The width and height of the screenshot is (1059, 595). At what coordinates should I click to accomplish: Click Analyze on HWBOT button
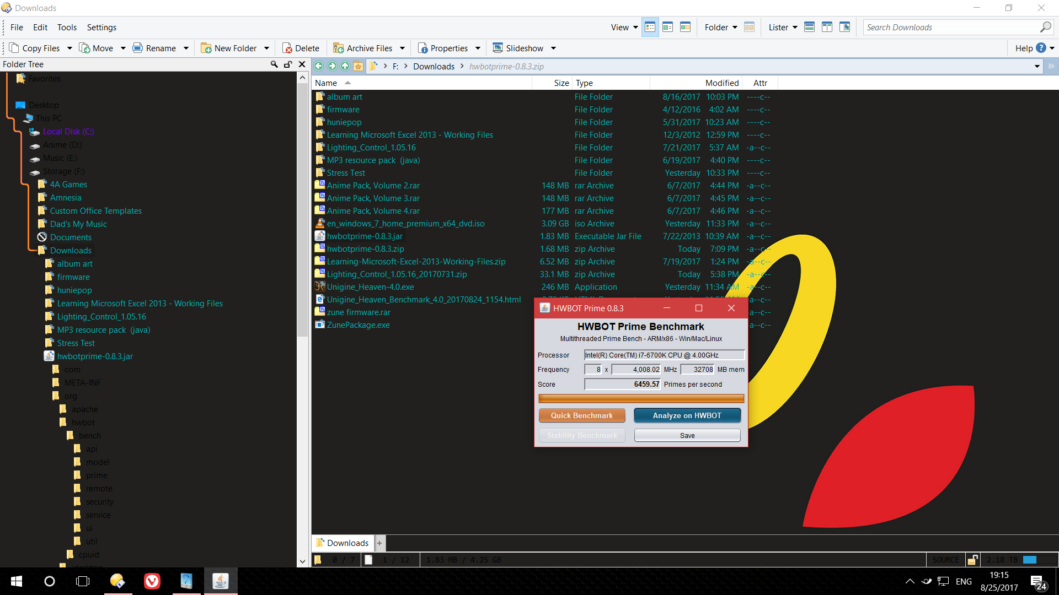pyautogui.click(x=687, y=415)
